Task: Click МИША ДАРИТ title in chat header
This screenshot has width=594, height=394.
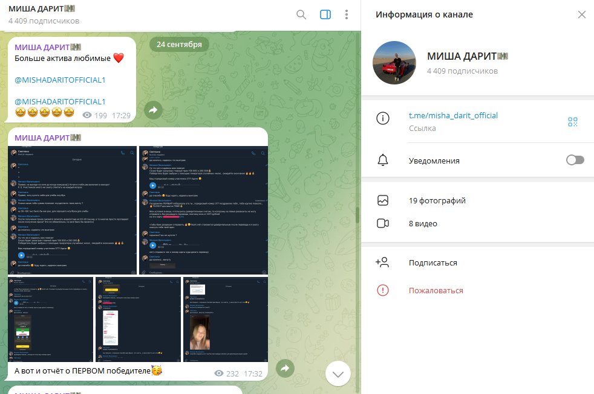Action: tap(42, 8)
